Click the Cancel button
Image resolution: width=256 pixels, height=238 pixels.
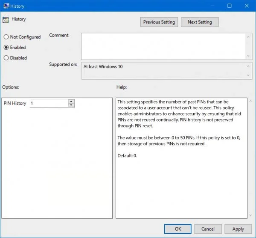pyautogui.click(x=208, y=229)
